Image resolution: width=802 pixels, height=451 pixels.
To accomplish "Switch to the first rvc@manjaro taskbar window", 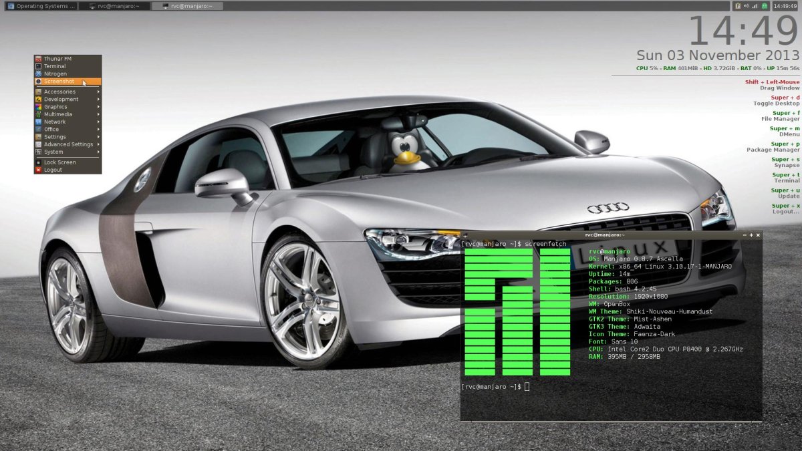I will coord(114,6).
